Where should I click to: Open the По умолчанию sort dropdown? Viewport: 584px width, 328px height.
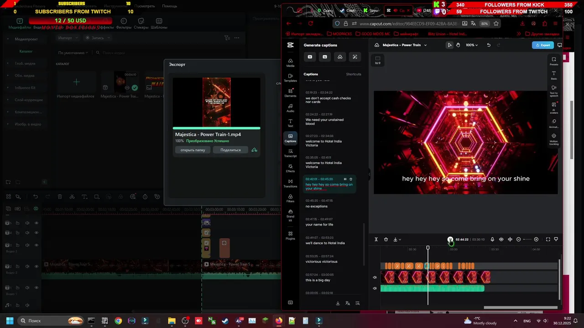[x=73, y=53]
